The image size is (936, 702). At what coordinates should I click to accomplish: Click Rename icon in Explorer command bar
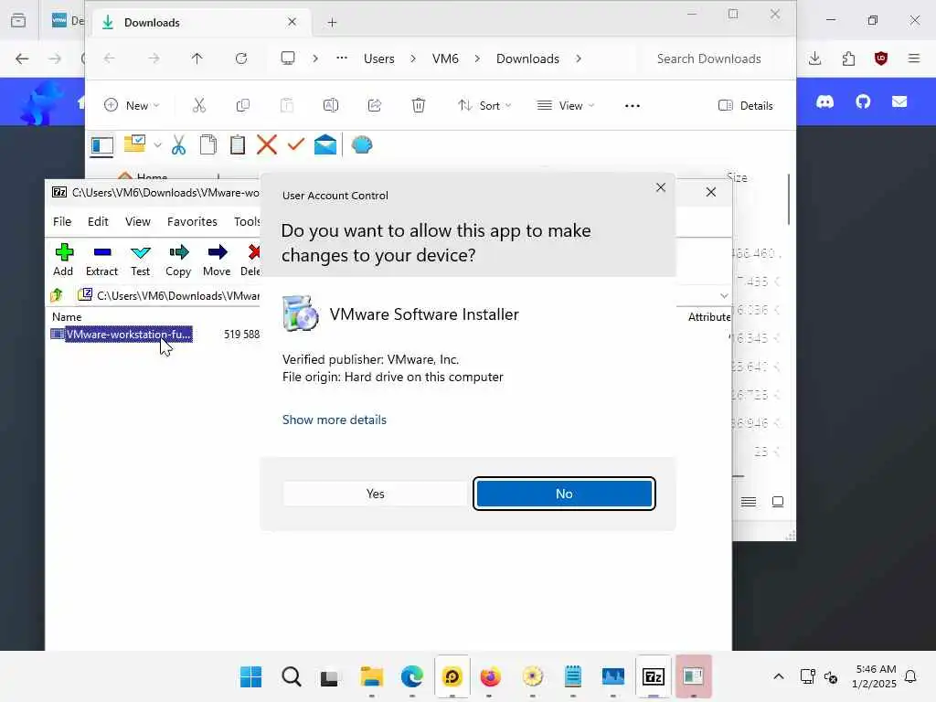(331, 106)
